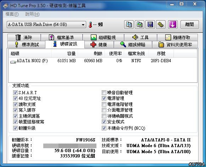Click the 磁碟 column header
206x167 pixels.
coord(30,53)
